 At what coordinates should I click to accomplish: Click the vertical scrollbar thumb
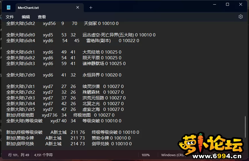245,132
